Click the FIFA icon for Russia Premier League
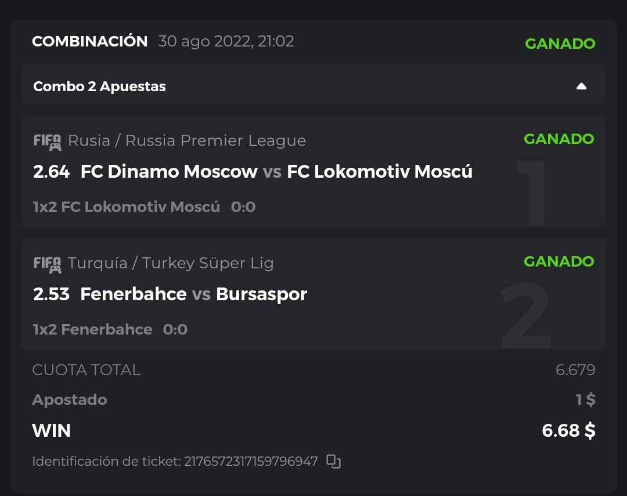627x496 pixels. coord(47,141)
